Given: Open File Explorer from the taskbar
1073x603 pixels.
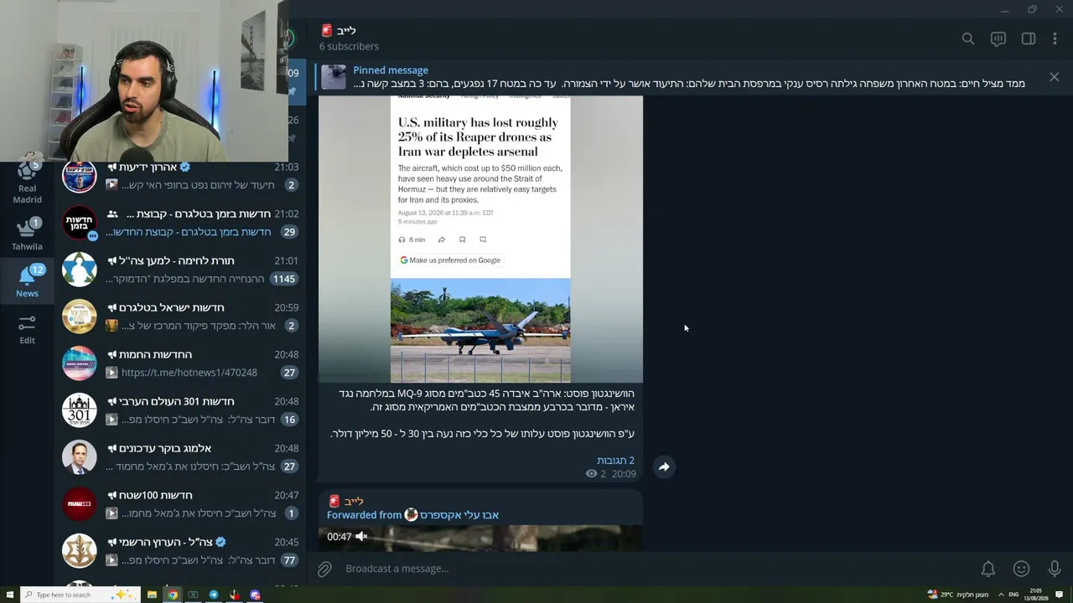Looking at the screenshot, I should 152,595.
